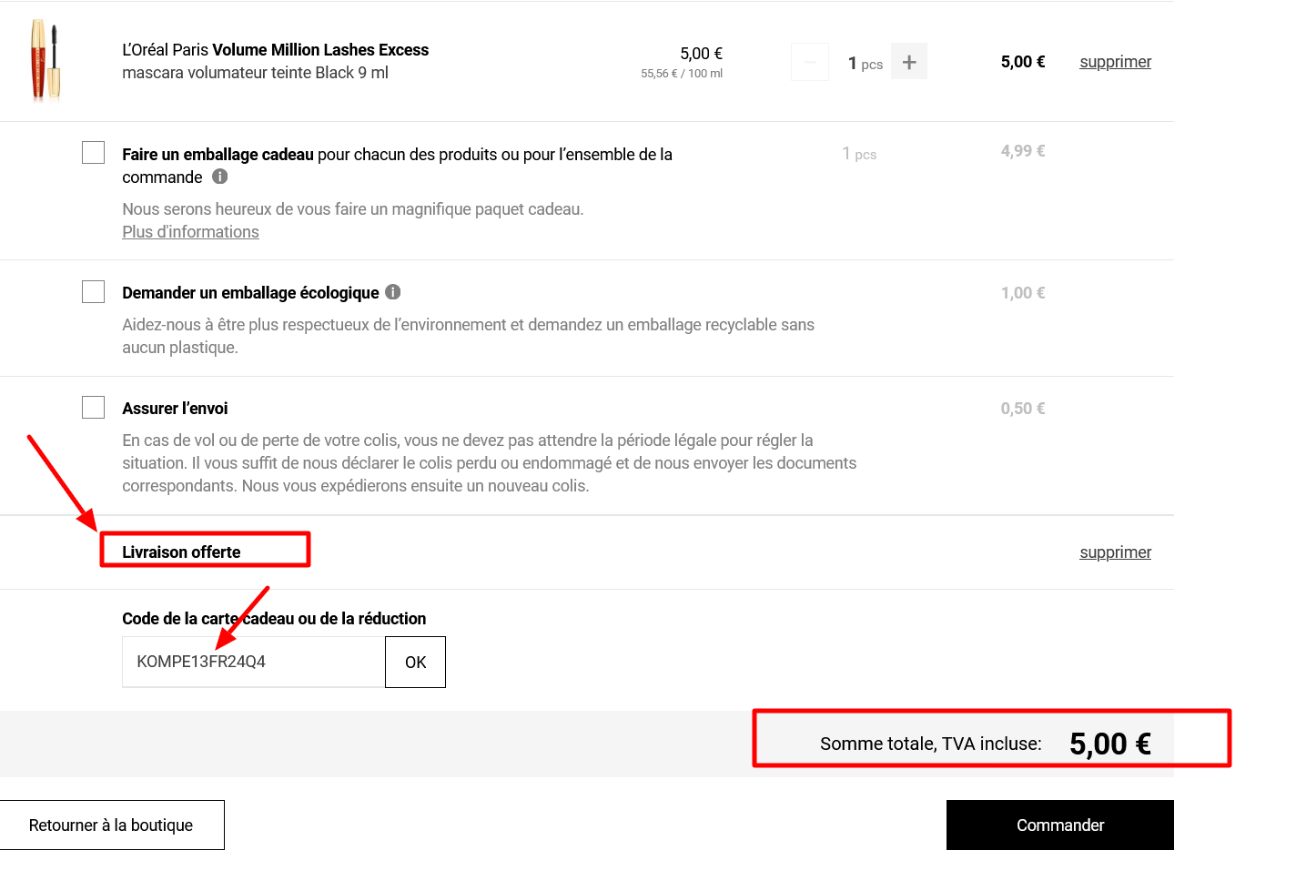Select the gift card code input field
This screenshot has height=891, width=1306.
coord(253,662)
